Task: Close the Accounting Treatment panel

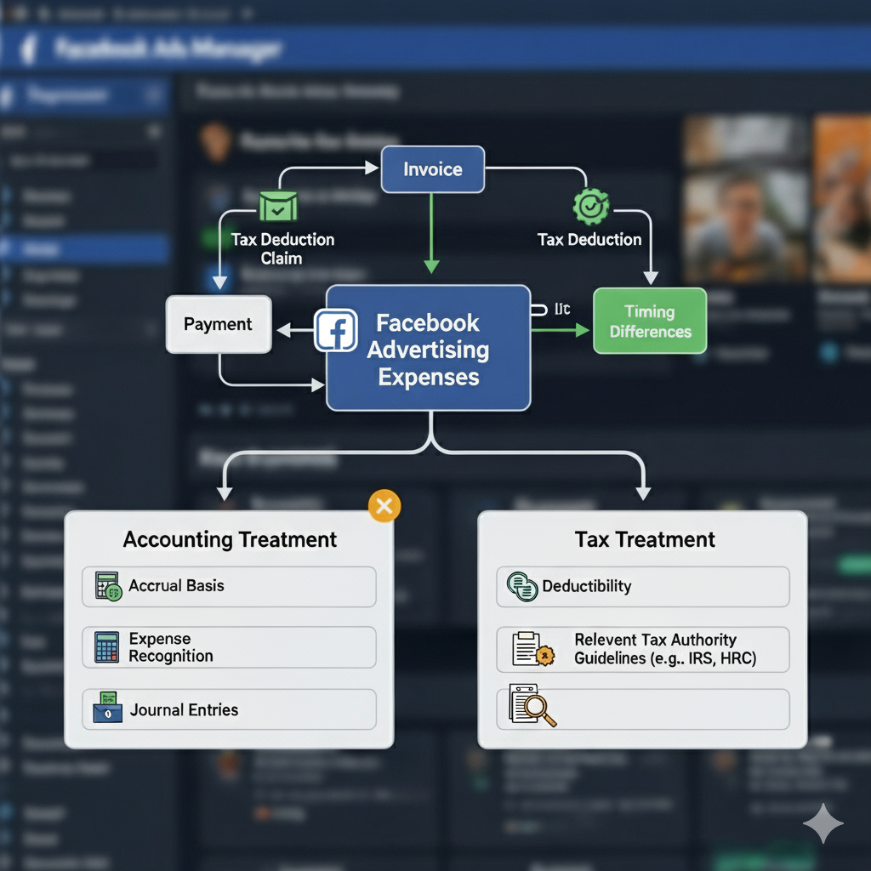Action: click(x=384, y=506)
